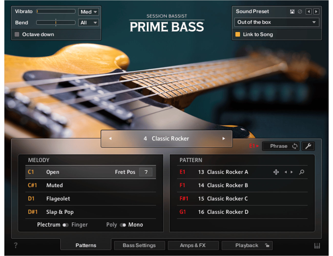Select the C1 Open melody articulation
This screenshot has width=333, height=256.
click(91, 172)
